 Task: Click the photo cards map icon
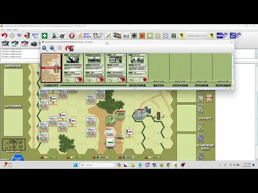(x=117, y=36)
